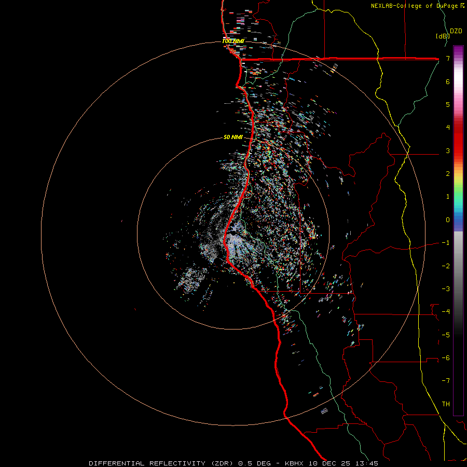
Task: Click the -5 value on the color scale
Action: 446,335
